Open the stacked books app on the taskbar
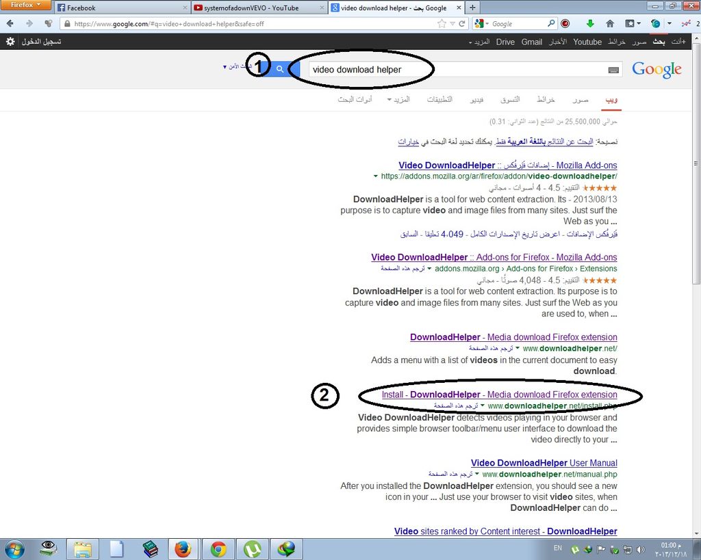The height and width of the screenshot is (560, 701). pyautogui.click(x=151, y=549)
